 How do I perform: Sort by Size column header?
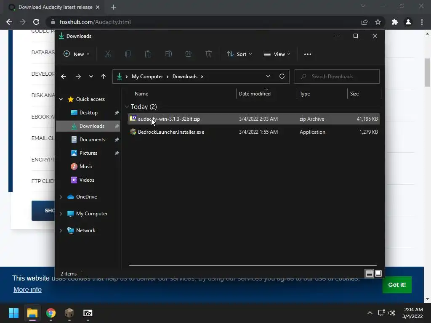point(354,94)
